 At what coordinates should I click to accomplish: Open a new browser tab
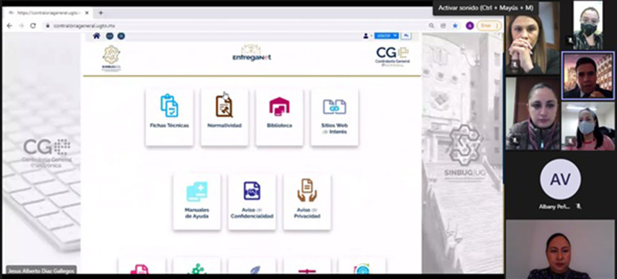101,12
